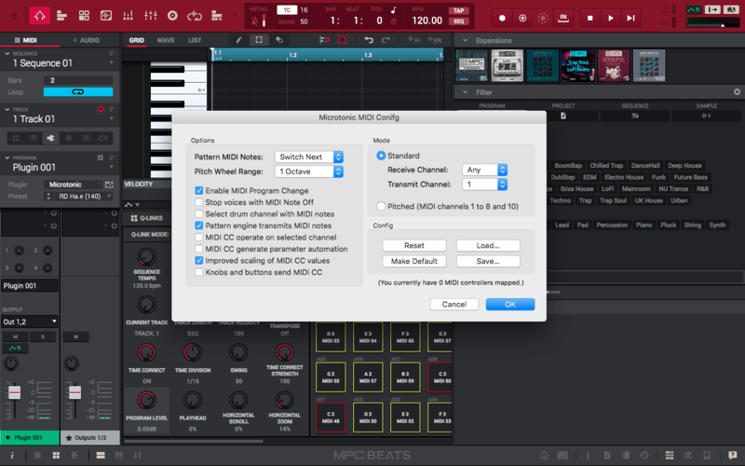This screenshot has height=466, width=745.
Task: Enable MIDI CC operate on selected channel
Action: [198, 238]
